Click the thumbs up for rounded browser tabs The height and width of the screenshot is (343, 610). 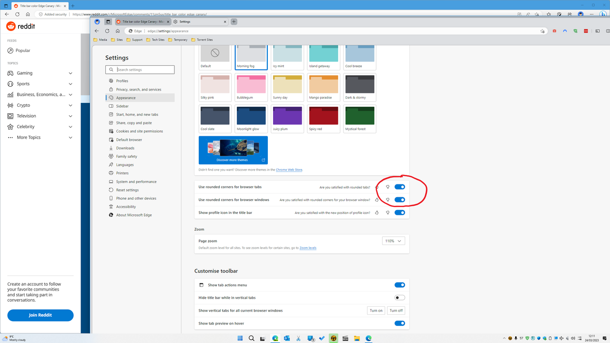(x=376, y=187)
